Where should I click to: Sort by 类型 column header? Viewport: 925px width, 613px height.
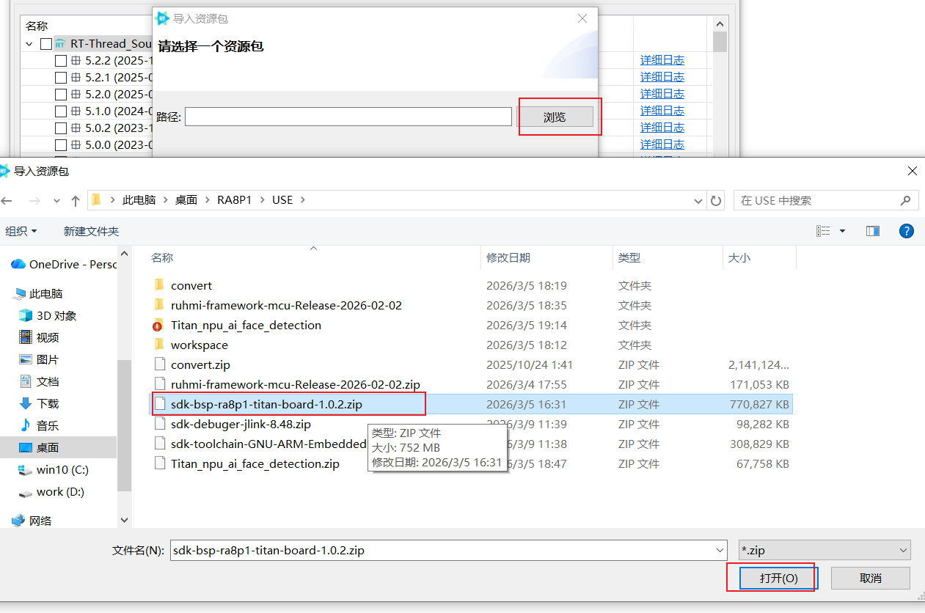pyautogui.click(x=629, y=257)
